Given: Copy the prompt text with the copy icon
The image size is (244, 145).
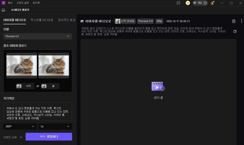Looking at the screenshot, I should click(x=235, y=32).
